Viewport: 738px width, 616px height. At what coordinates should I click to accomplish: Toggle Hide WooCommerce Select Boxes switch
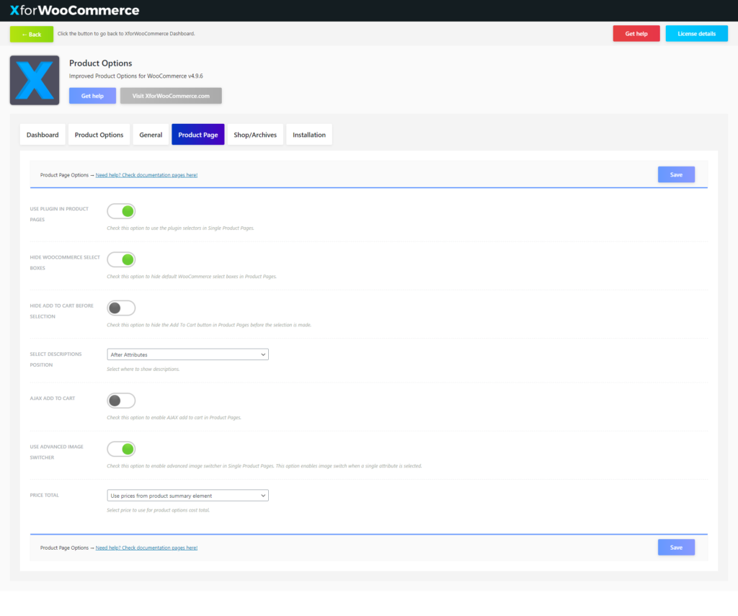121,260
